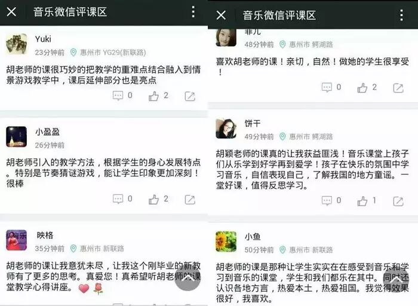Open the three-dot menu in left header

click(x=193, y=12)
